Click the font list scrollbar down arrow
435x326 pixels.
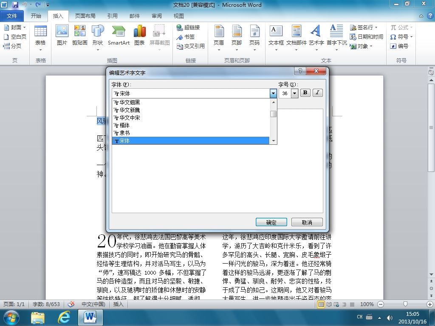coord(274,141)
